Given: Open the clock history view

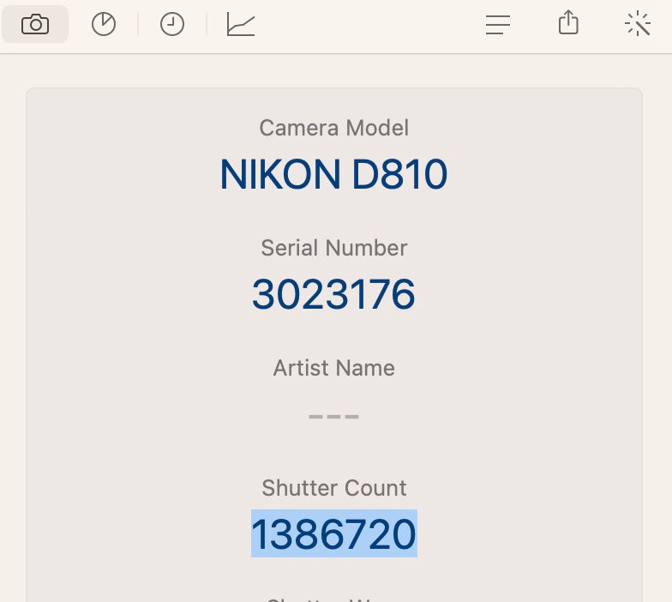Looking at the screenshot, I should (x=172, y=24).
